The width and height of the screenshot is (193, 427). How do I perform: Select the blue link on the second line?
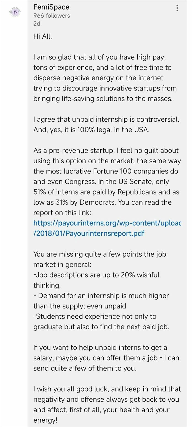coord(88,233)
